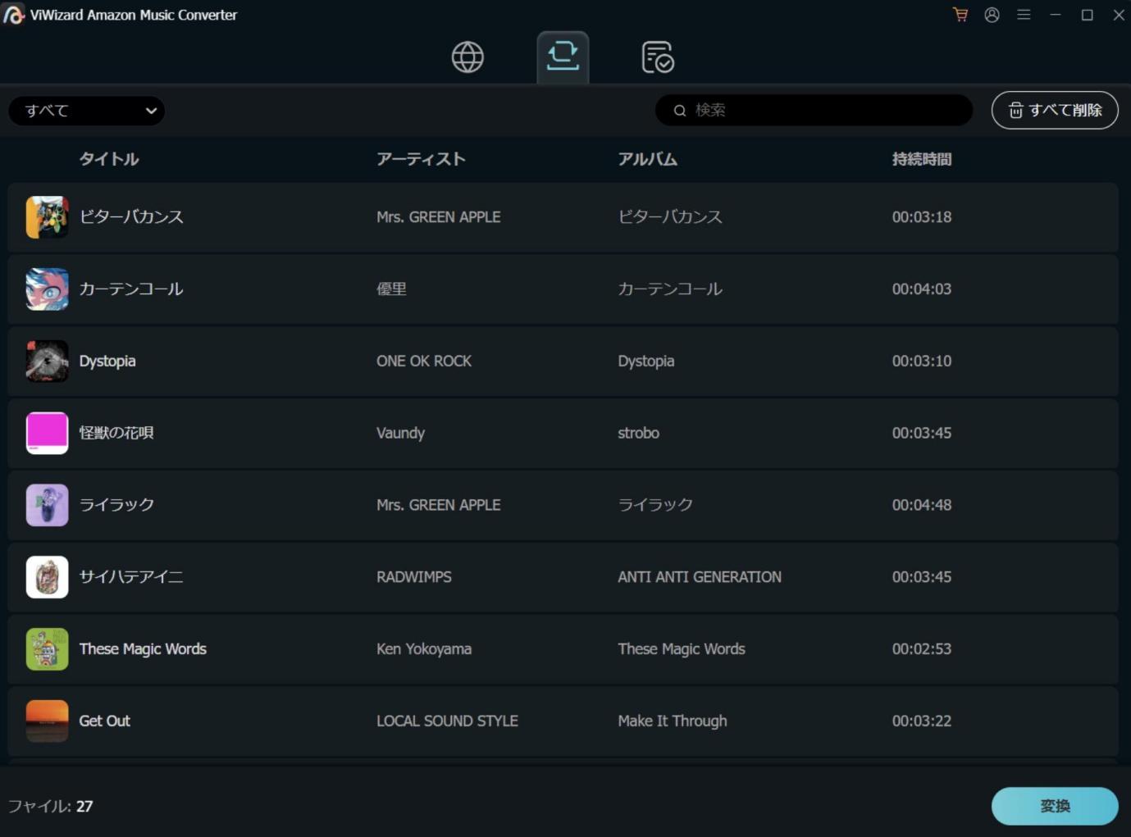Viewport: 1131px width, 837px height.
Task: Click the タイトル column header
Action: pyautogui.click(x=109, y=159)
